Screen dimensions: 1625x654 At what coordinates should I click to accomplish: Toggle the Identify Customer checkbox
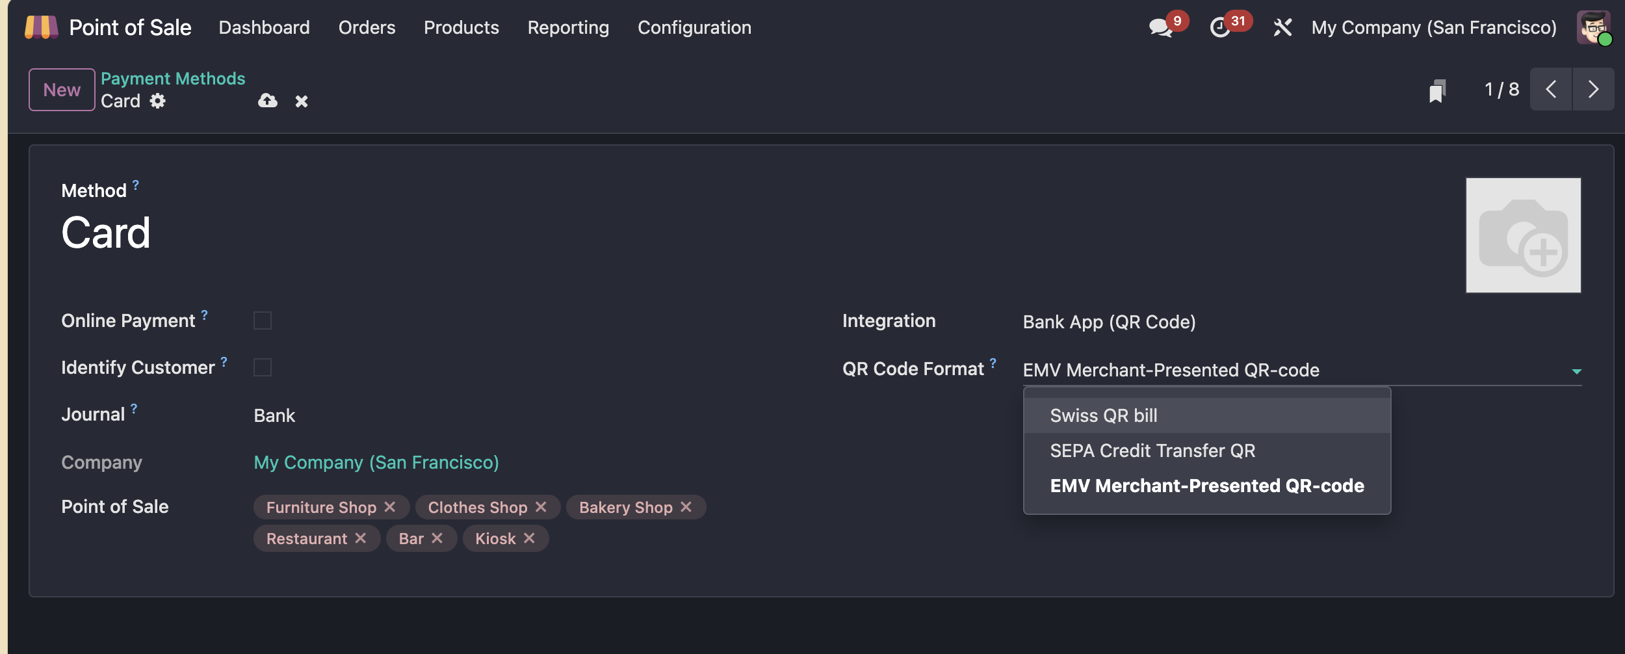[x=263, y=367]
